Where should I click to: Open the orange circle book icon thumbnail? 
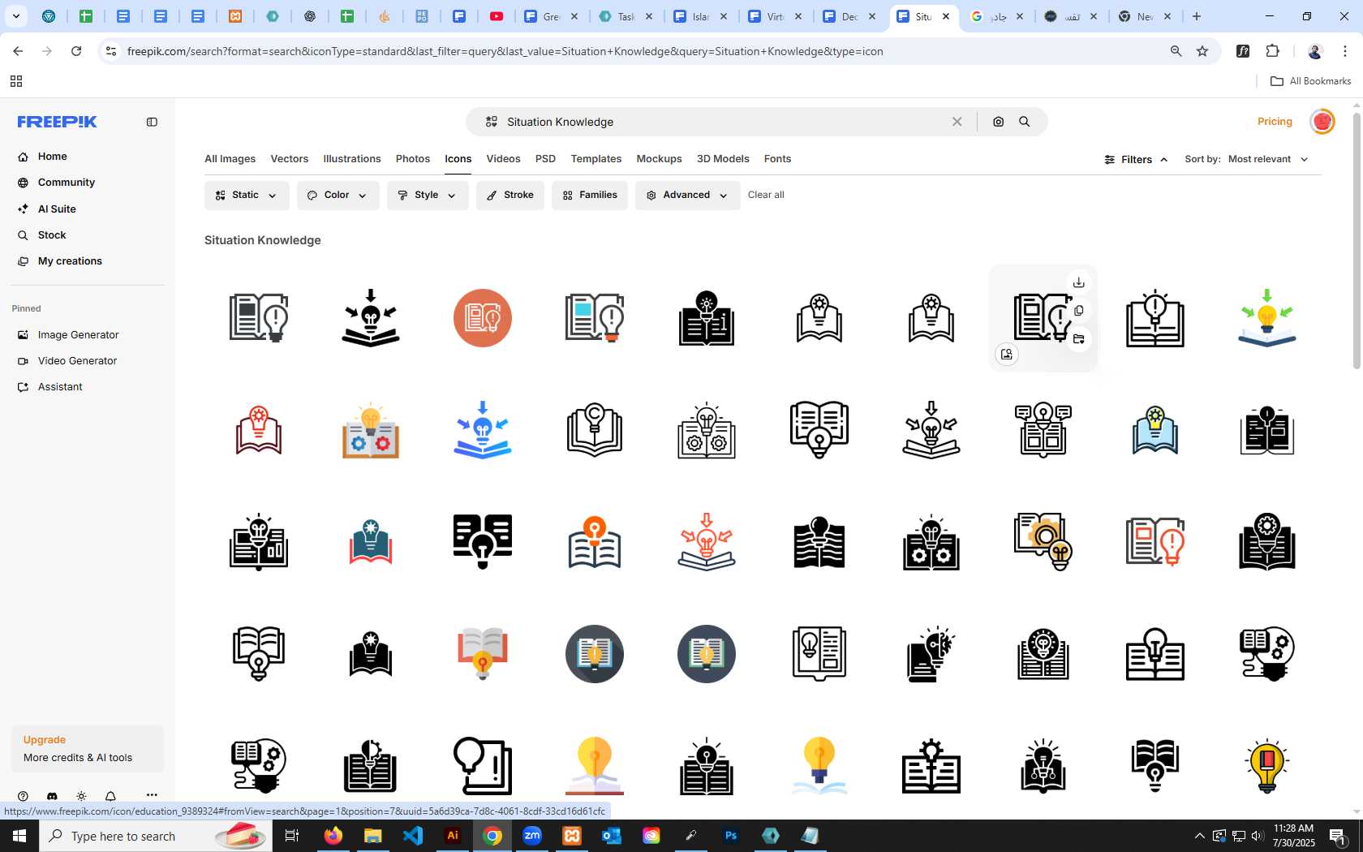[483, 318]
